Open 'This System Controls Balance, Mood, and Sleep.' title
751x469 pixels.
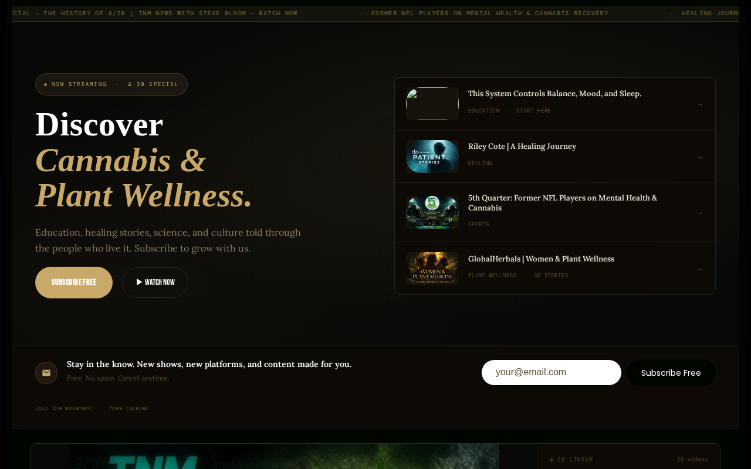pyautogui.click(x=554, y=94)
